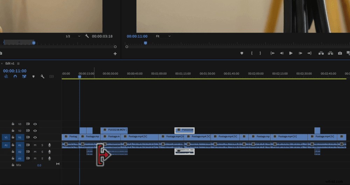Open the Edit v1 panel menu
This screenshot has height=185, width=350.
pos(18,64)
